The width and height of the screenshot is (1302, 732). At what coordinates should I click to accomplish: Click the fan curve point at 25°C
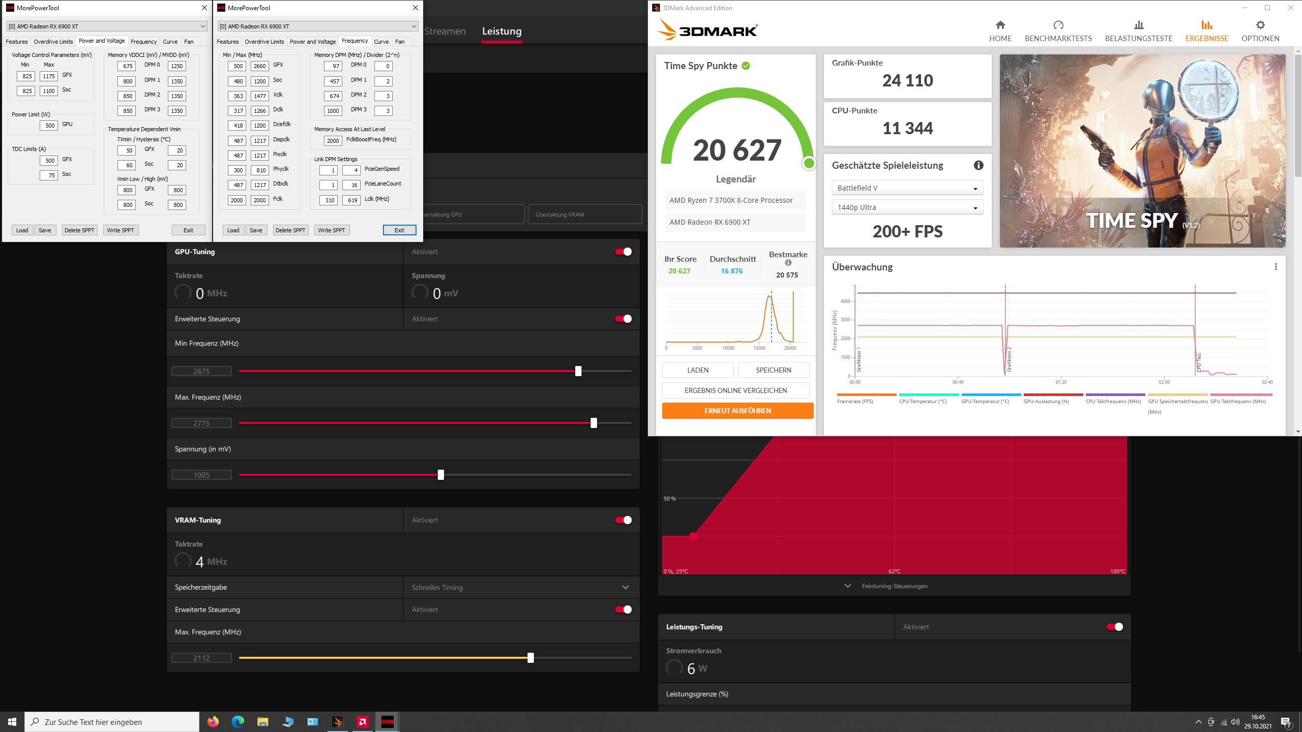point(693,536)
